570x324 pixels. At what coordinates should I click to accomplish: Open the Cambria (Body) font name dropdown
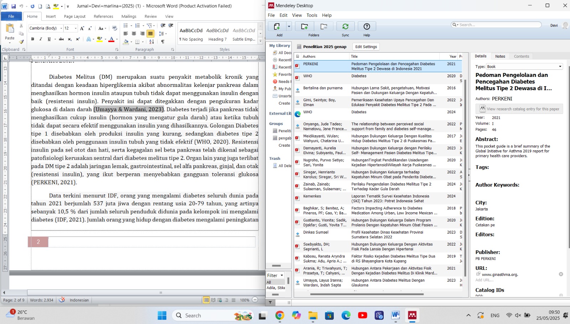coord(61,28)
